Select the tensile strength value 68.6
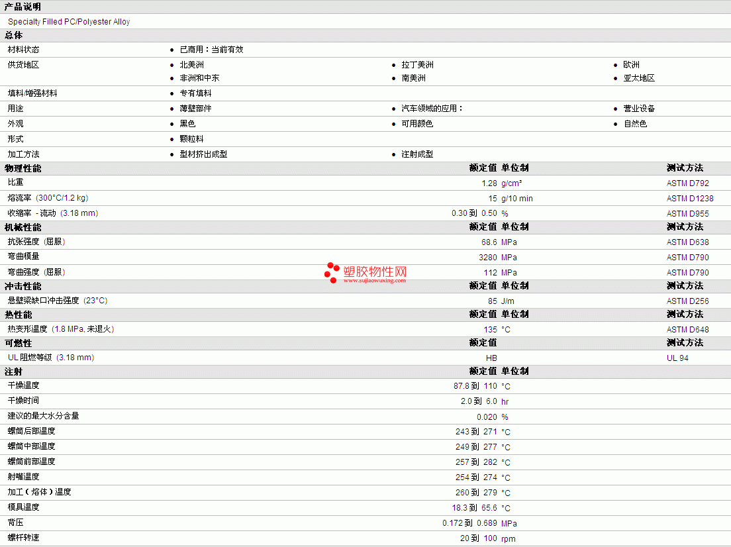 489,242
